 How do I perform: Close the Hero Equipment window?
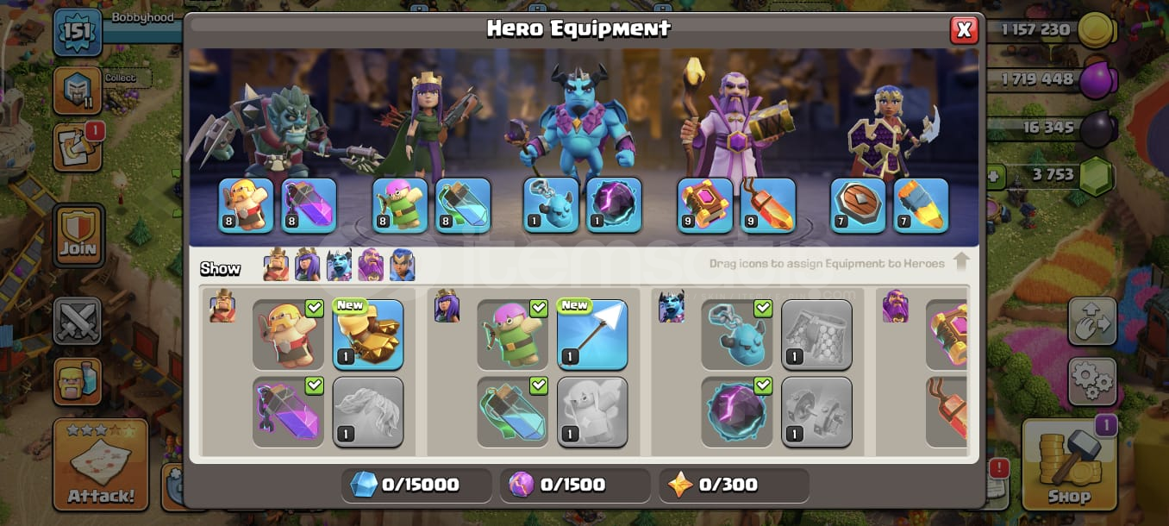tap(964, 30)
